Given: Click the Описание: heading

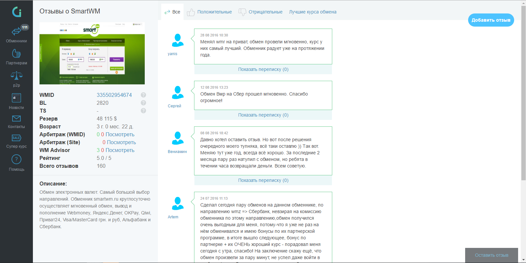Looking at the screenshot, I should pos(53,184).
